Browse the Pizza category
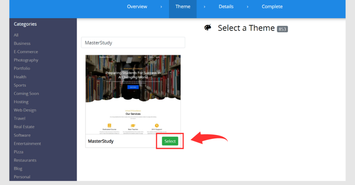Image resolution: width=355 pixels, height=185 pixels. (18, 152)
